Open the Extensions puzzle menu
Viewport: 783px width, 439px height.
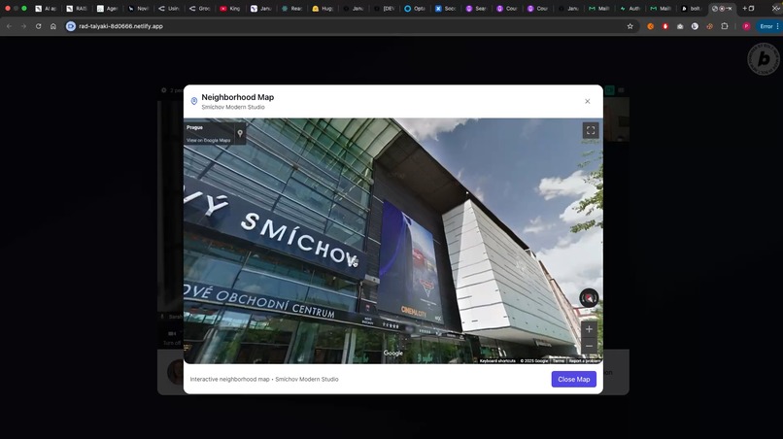725,26
